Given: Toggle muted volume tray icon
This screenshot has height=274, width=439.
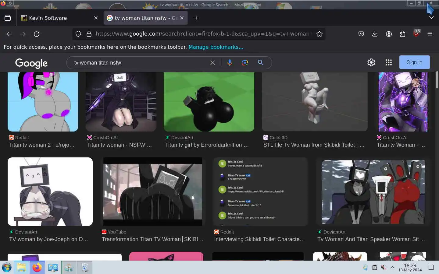Looking at the screenshot, I should pyautogui.click(x=384, y=267).
